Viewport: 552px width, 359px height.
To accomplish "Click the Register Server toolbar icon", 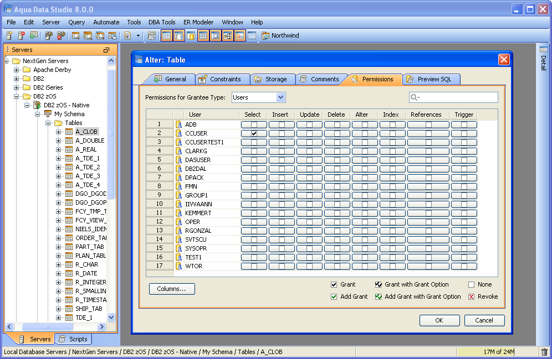I will click(x=9, y=35).
